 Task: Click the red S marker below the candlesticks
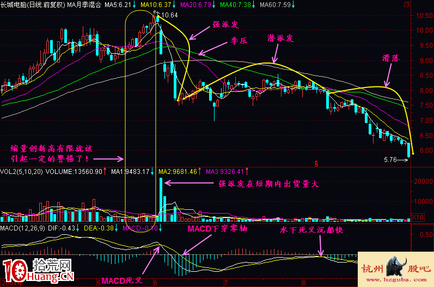tap(316, 164)
